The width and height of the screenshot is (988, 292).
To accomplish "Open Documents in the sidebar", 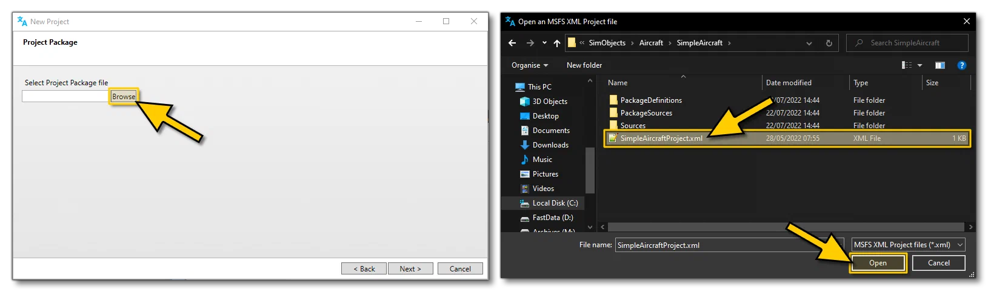I will 545,131.
